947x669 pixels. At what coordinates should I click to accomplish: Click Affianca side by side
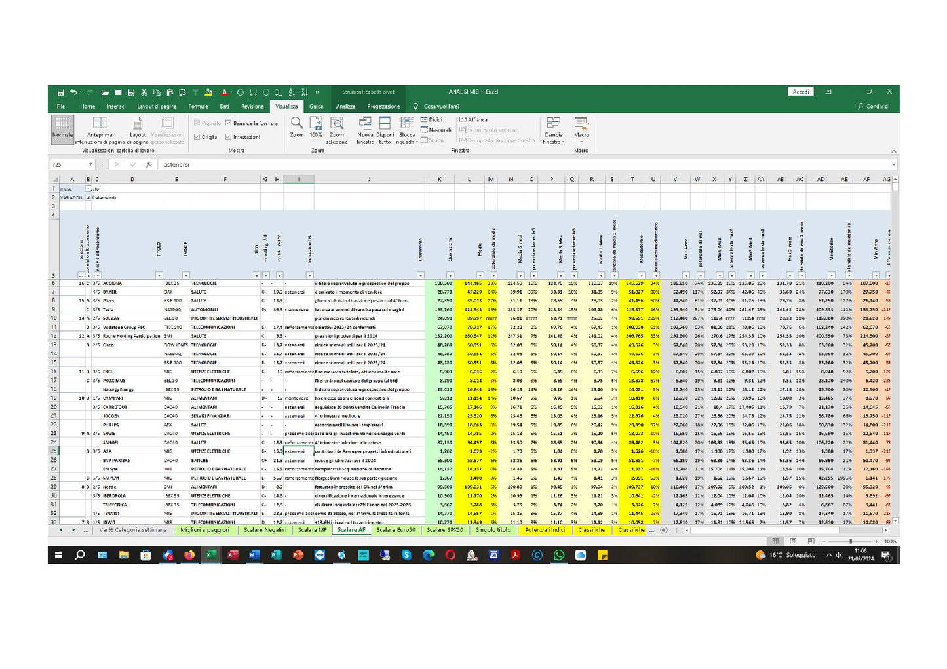click(x=473, y=119)
